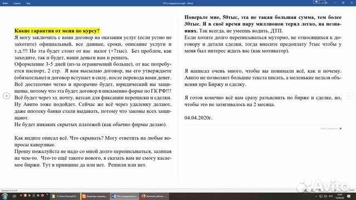Show hidden tray icons arrow

click(317, 196)
